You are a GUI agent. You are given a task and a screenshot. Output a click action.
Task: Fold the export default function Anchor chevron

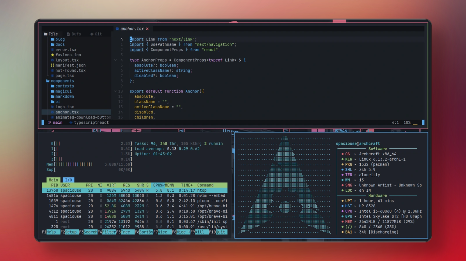[x=115, y=91]
